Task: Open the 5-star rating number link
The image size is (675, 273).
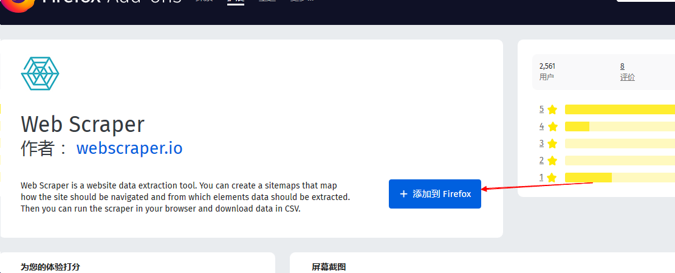Action: [x=541, y=109]
